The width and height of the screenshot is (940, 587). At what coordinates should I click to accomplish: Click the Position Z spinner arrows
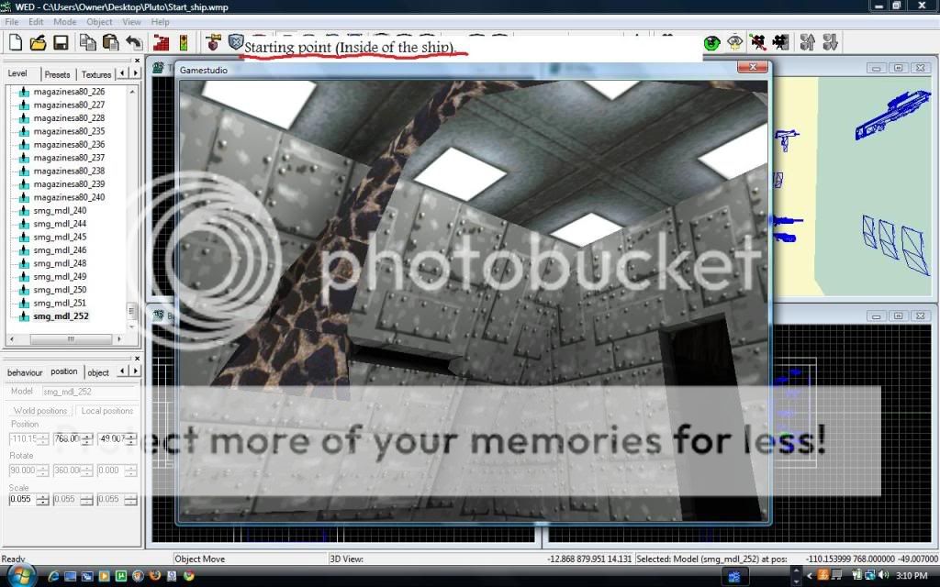click(131, 439)
